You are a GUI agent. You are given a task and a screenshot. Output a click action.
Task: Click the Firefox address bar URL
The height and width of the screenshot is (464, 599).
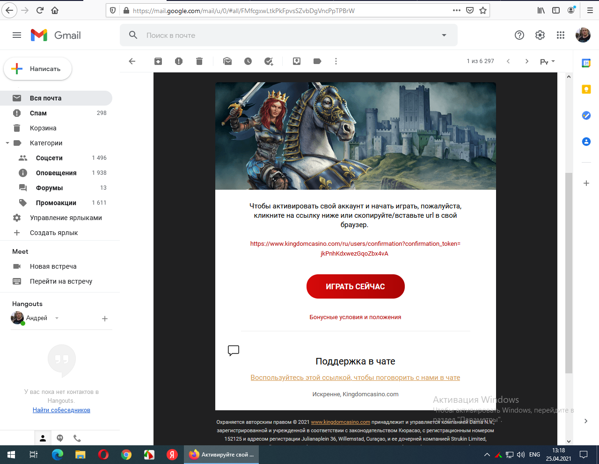244,10
